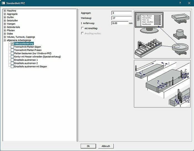Expand the Aggregate tree node
This screenshot has width=194, height=151.
click(x=5, y=14)
